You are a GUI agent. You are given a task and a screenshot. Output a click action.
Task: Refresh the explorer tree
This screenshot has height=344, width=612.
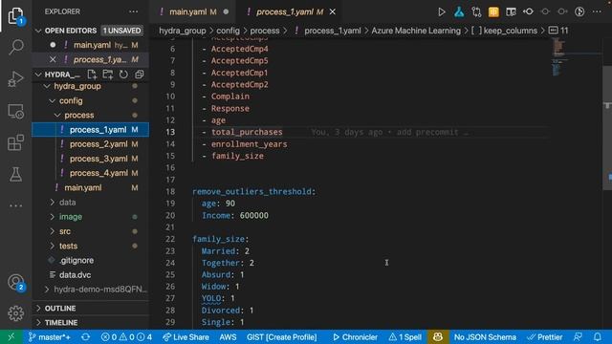[x=123, y=75]
